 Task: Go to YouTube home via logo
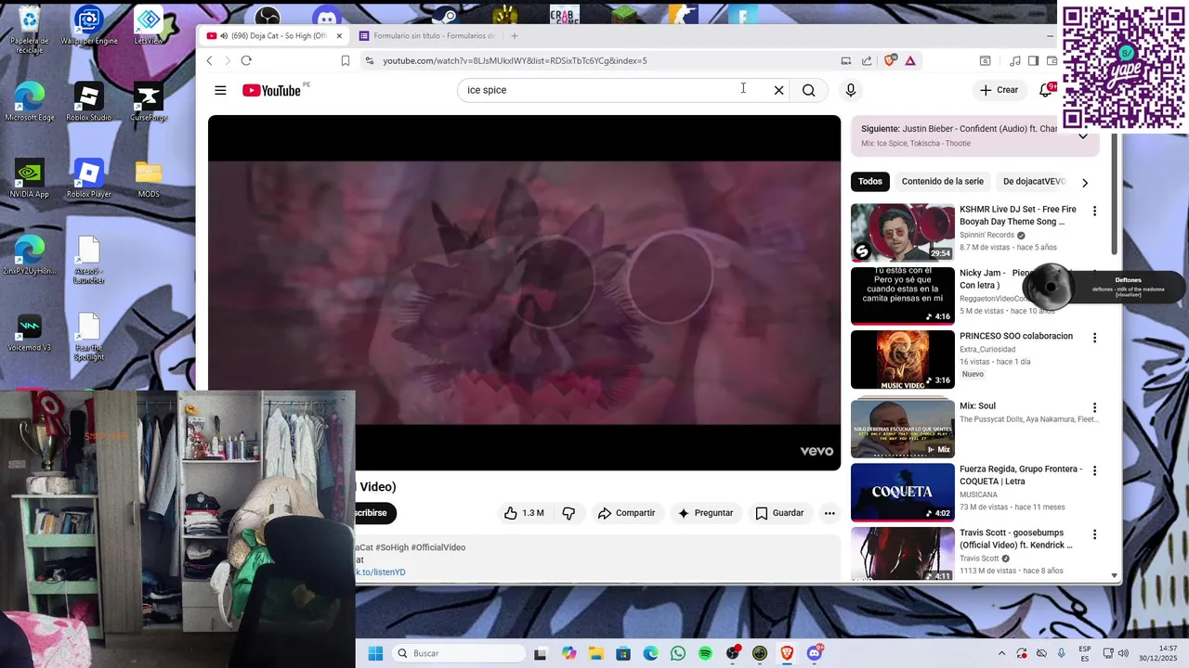click(272, 90)
